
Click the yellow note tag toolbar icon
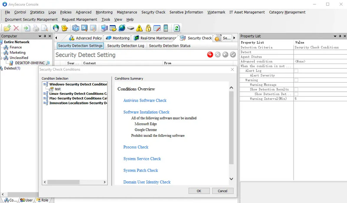click(65, 28)
